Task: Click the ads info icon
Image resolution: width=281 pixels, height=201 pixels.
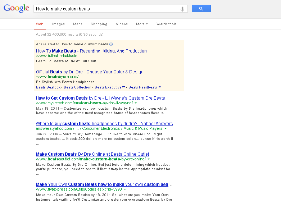Action: [111, 44]
